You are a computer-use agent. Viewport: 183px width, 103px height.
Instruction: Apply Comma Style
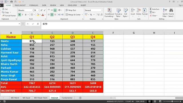tap(94, 15)
